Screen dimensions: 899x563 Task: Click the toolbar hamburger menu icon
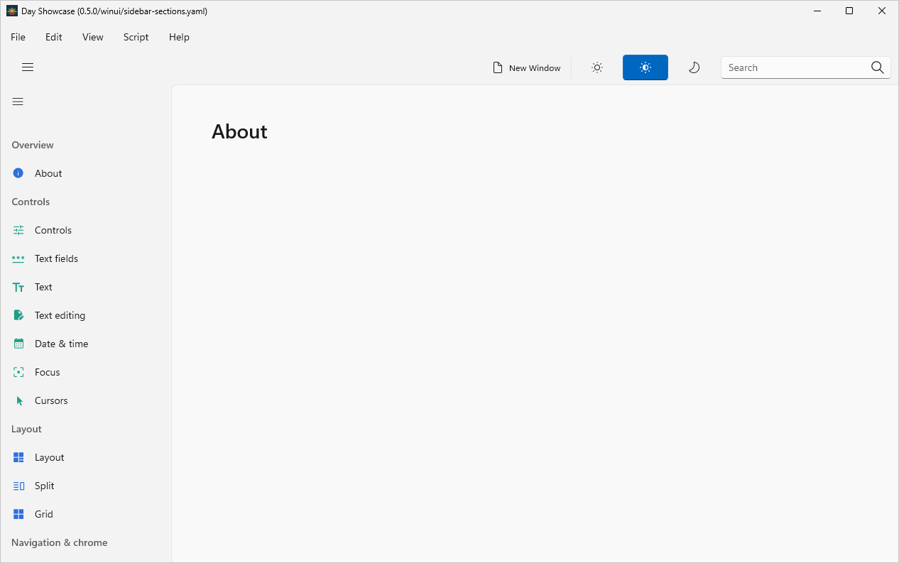click(x=28, y=67)
